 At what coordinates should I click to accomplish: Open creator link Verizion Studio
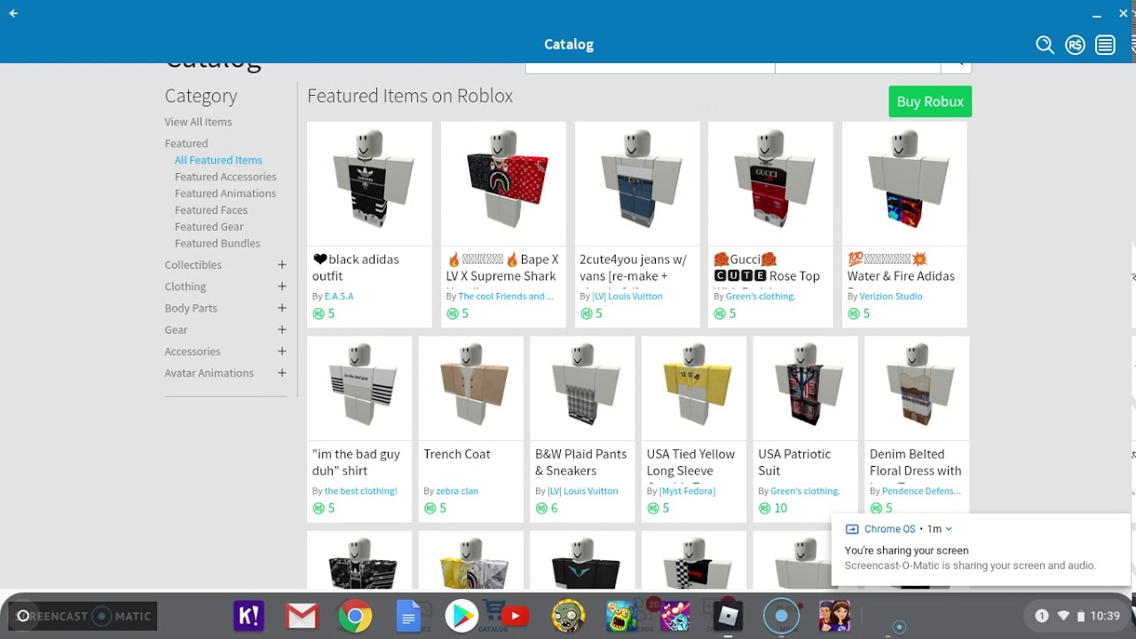click(x=891, y=296)
